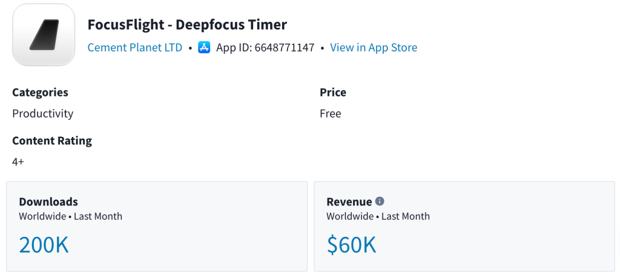Click the FocusFlight - Deepfocus Timer title
620x277 pixels.
tap(187, 25)
